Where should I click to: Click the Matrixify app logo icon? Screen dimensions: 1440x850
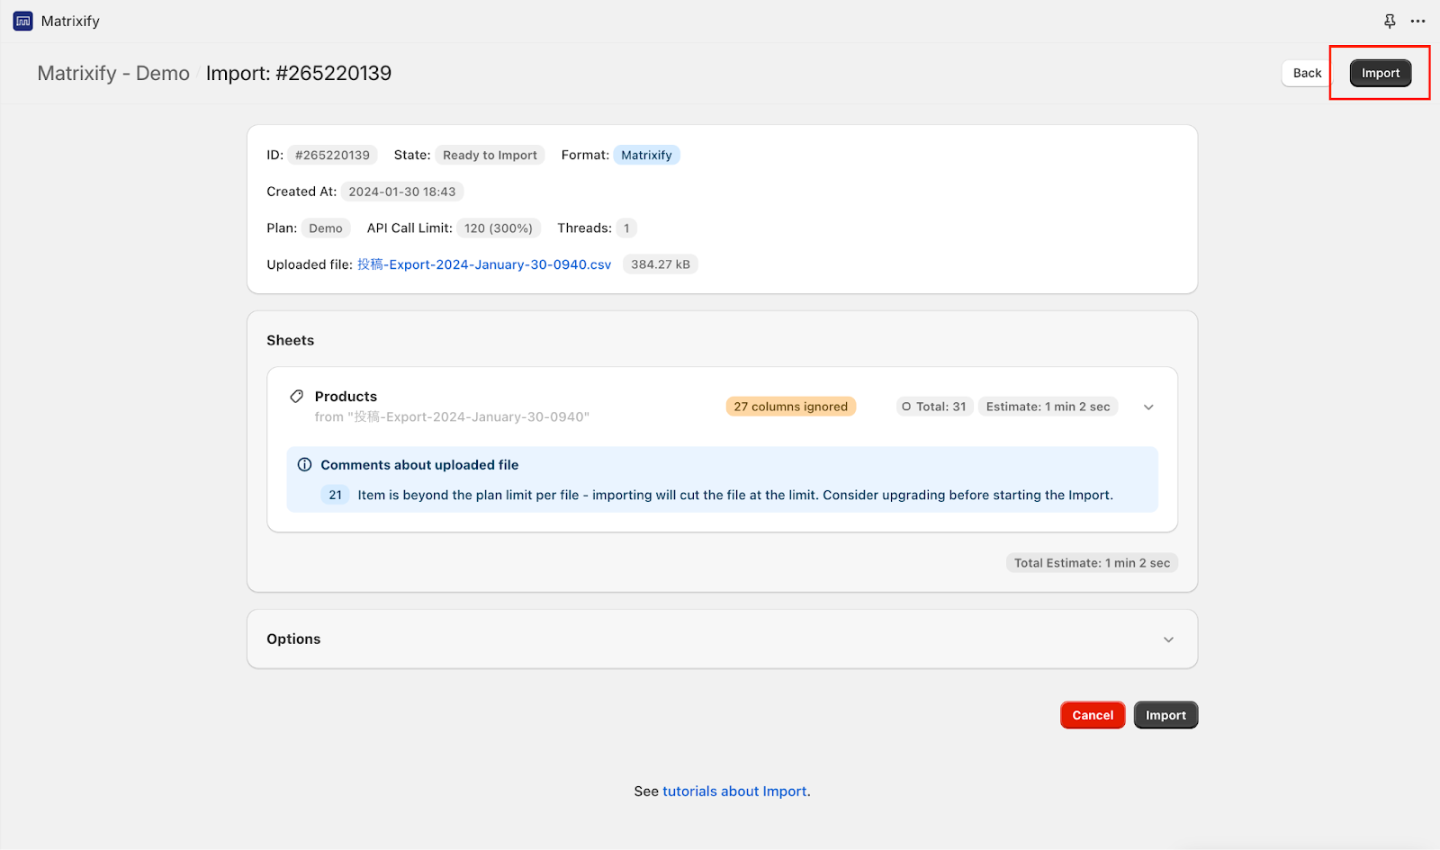(23, 21)
